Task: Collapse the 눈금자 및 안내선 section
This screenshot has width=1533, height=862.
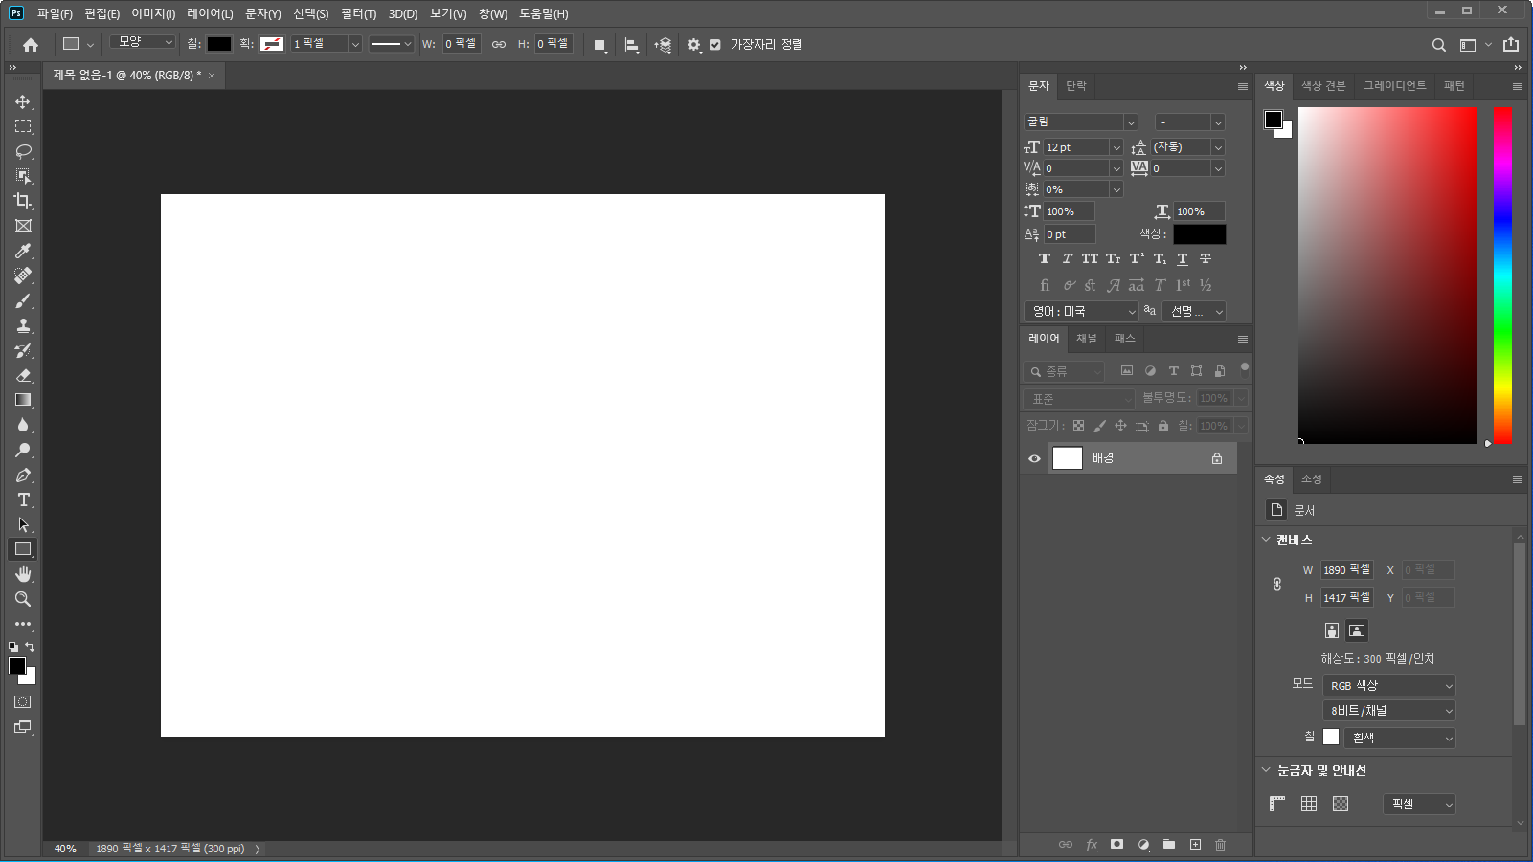Action: pos(1266,770)
